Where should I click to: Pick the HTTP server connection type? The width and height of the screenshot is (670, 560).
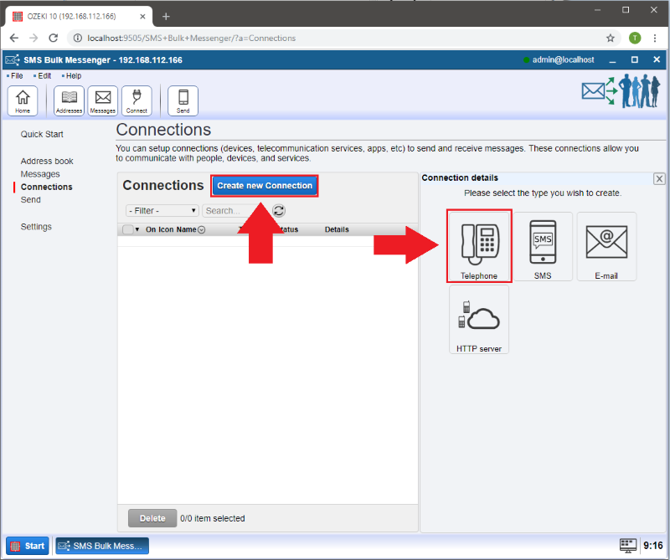click(479, 320)
